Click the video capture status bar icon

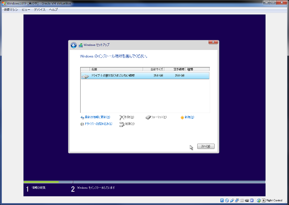tap(247, 201)
